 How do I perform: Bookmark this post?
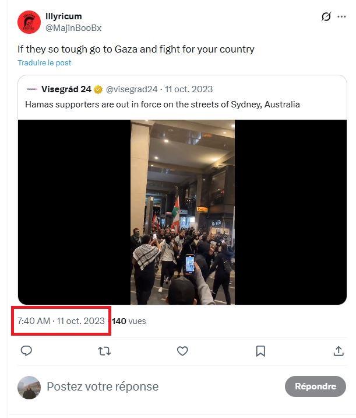tap(260, 351)
